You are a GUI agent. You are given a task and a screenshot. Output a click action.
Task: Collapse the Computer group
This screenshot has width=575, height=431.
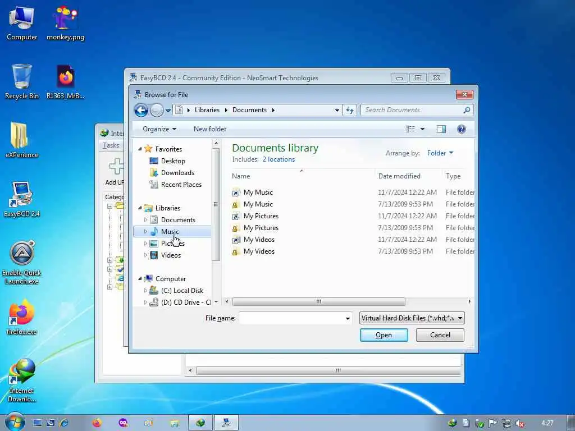[140, 279]
